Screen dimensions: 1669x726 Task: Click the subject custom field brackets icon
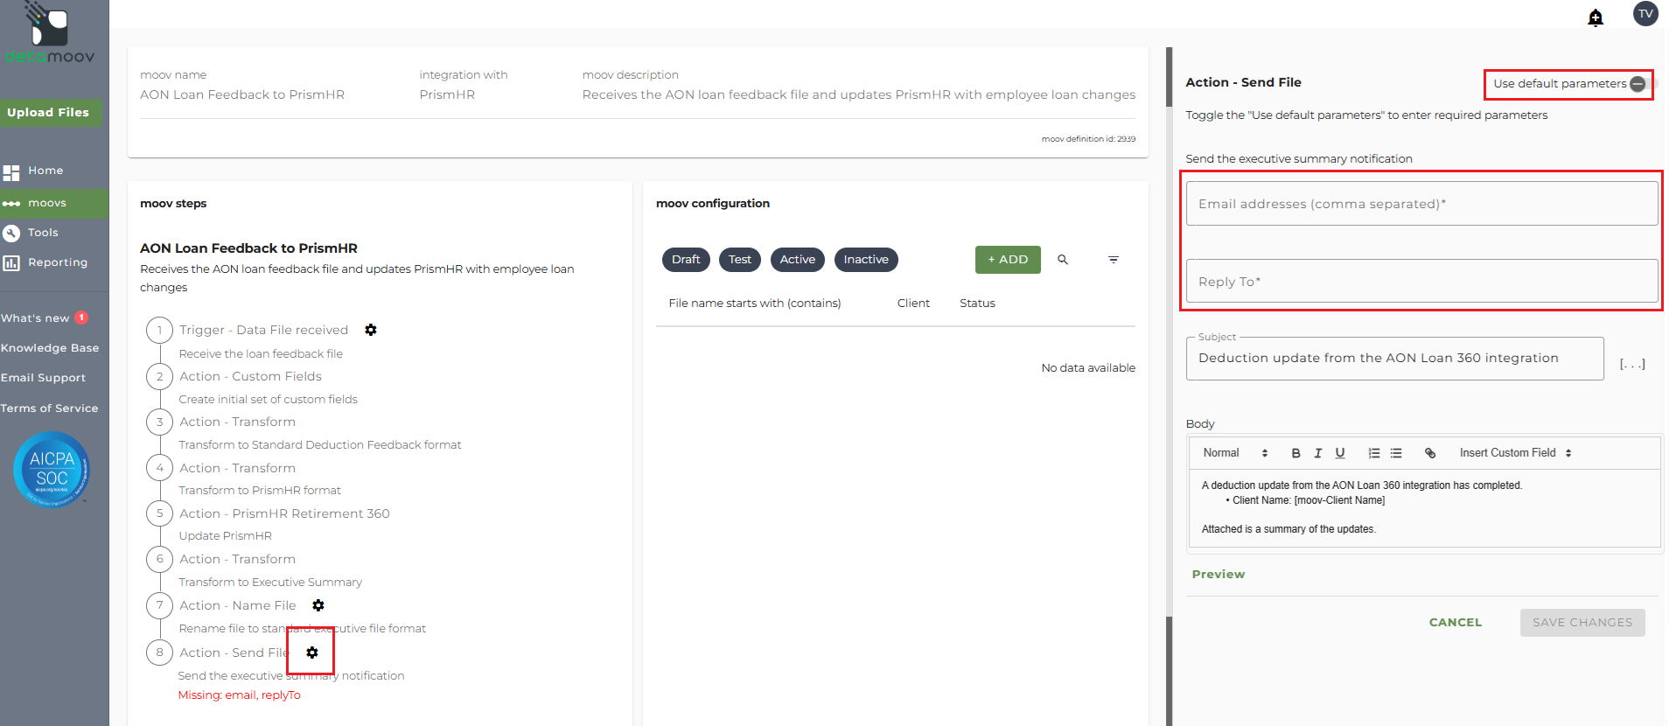(1632, 364)
